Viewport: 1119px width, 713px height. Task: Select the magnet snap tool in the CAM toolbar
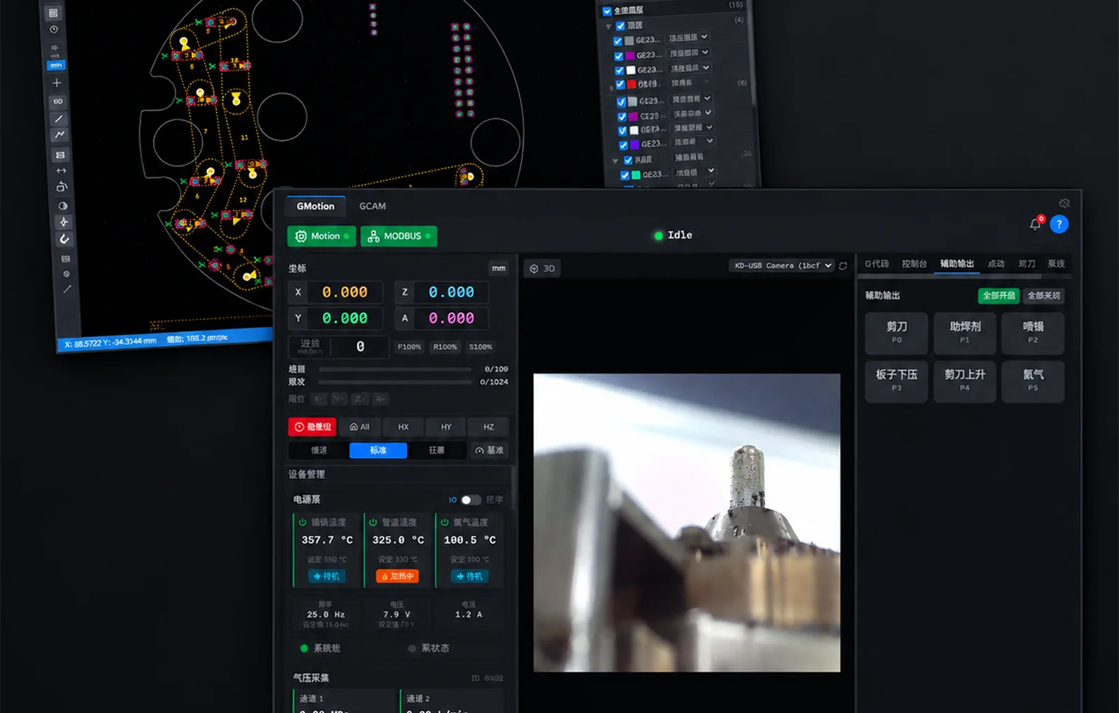(x=64, y=239)
